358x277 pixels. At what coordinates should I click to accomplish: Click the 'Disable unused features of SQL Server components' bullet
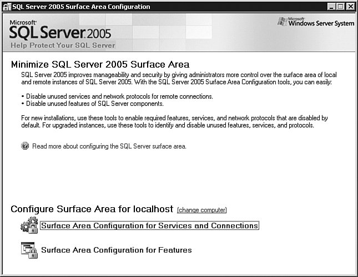point(93,104)
